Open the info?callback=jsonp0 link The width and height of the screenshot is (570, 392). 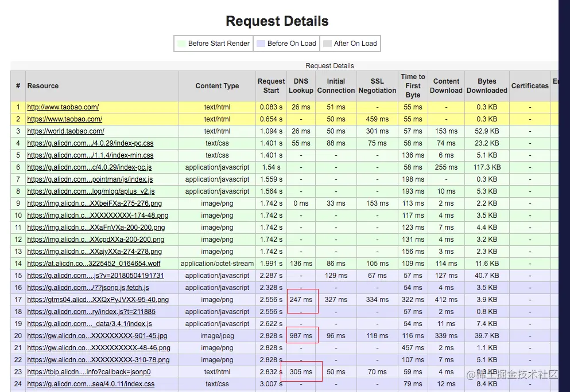(89, 372)
